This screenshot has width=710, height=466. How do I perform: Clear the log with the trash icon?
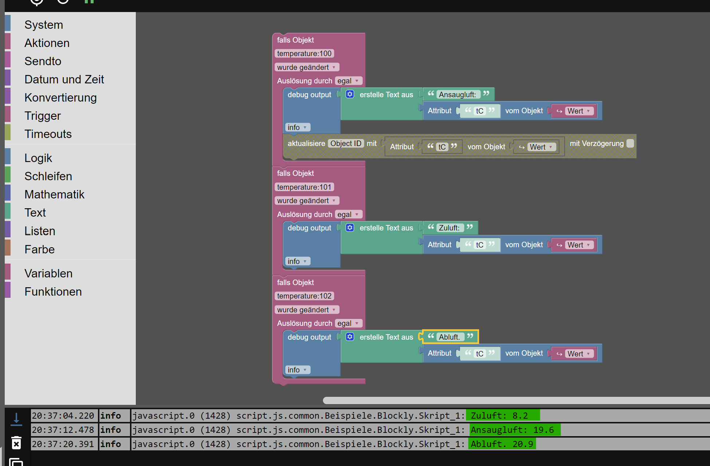pos(16,443)
